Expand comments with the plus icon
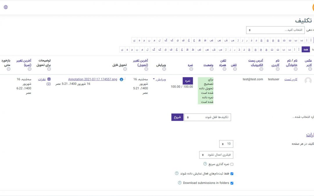The height and width of the screenshot is (196, 314). [49, 79]
